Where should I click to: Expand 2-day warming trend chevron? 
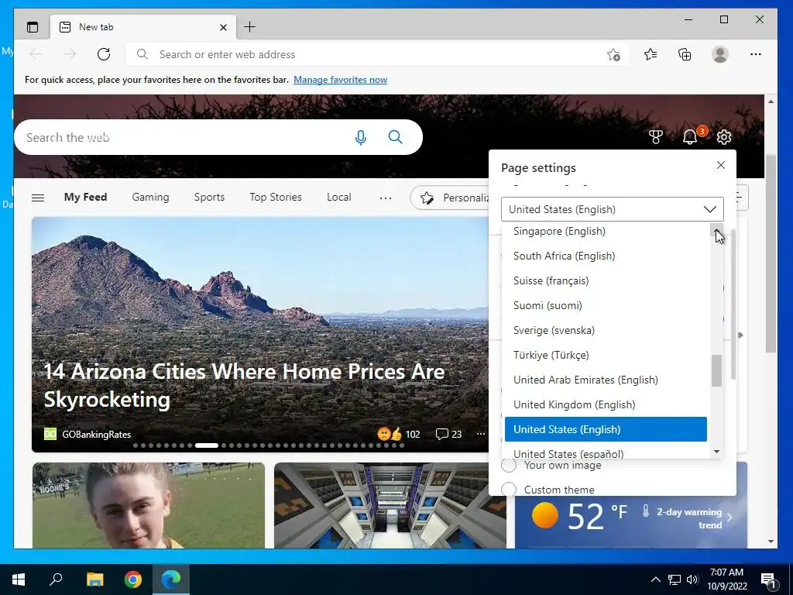pyautogui.click(x=729, y=517)
